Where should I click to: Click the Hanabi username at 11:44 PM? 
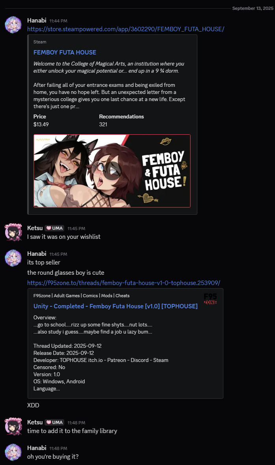(x=37, y=21)
